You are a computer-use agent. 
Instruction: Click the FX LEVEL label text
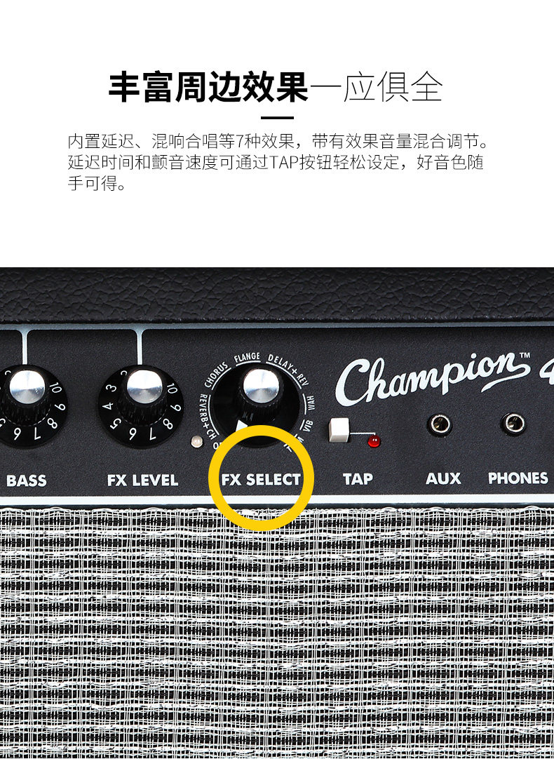coord(143,481)
